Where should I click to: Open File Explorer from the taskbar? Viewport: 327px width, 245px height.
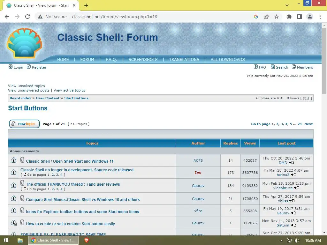(x=20, y=240)
